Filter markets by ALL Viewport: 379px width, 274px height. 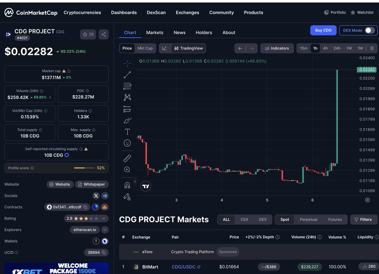tap(226, 220)
